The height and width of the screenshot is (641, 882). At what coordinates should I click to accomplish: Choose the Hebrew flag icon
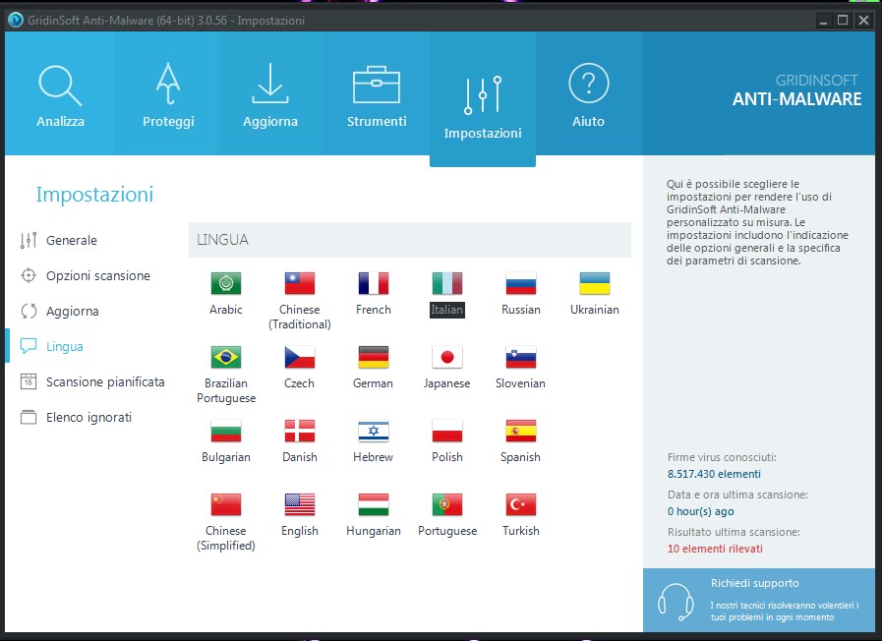tap(373, 431)
